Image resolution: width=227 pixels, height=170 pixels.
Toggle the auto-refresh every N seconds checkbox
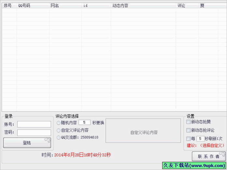tap(189, 138)
